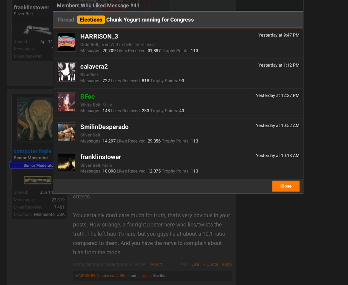This screenshot has height=285, width=348.
Task: Open BFoe's boxer avatar thumbnail
Action: tap(66, 102)
